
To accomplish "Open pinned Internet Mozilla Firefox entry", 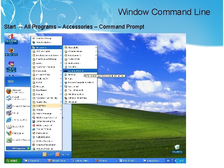I will point(17,91).
